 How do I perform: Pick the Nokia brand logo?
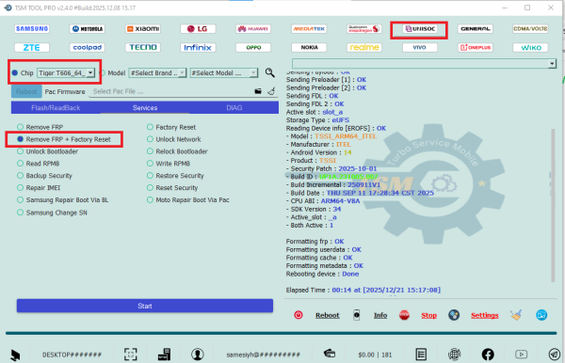pyautogui.click(x=309, y=47)
